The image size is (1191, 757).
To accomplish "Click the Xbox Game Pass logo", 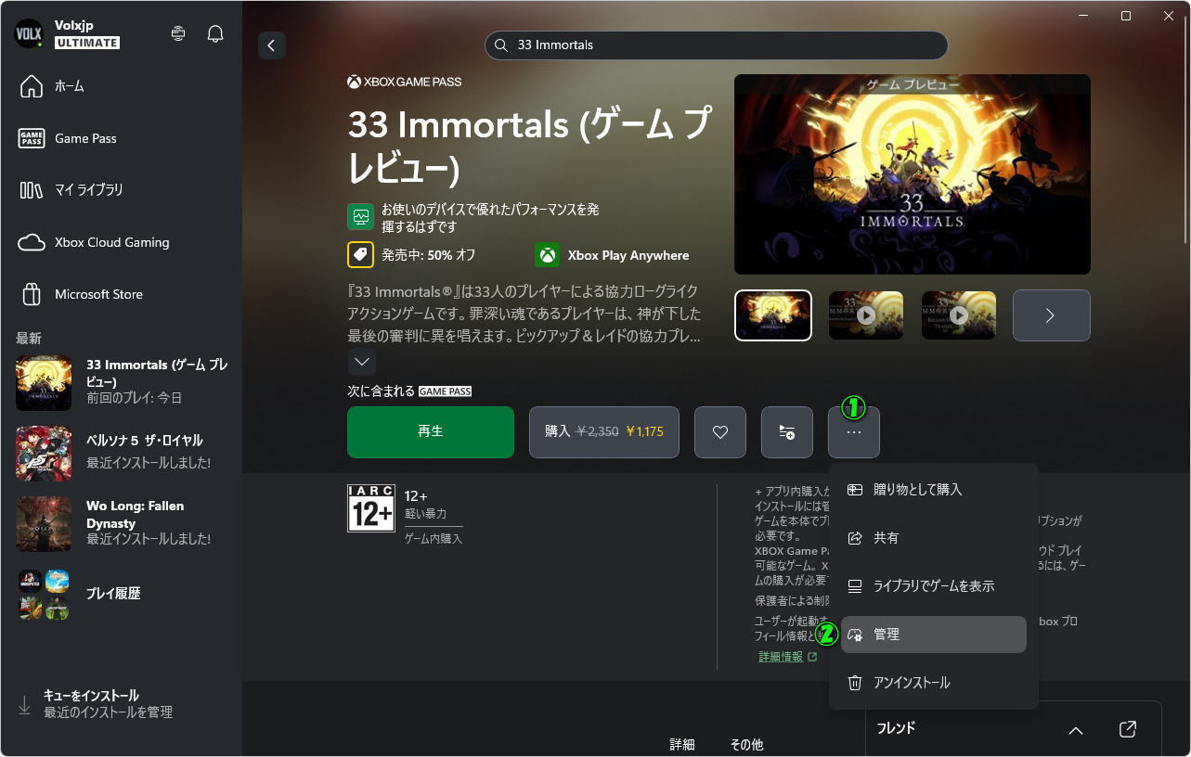I will 405,82.
